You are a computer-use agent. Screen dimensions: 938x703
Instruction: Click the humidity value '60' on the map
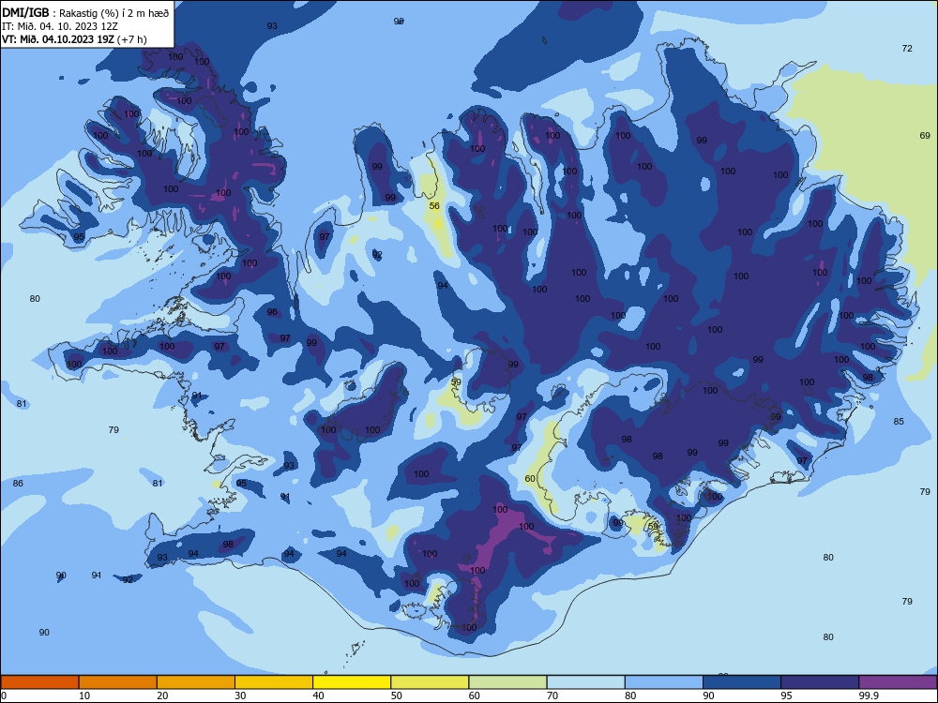(x=530, y=479)
